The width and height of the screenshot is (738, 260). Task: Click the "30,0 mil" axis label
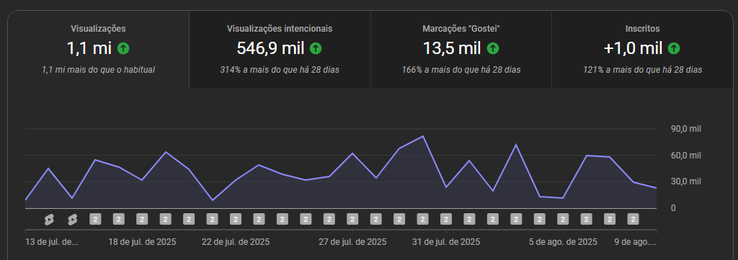tap(686, 181)
